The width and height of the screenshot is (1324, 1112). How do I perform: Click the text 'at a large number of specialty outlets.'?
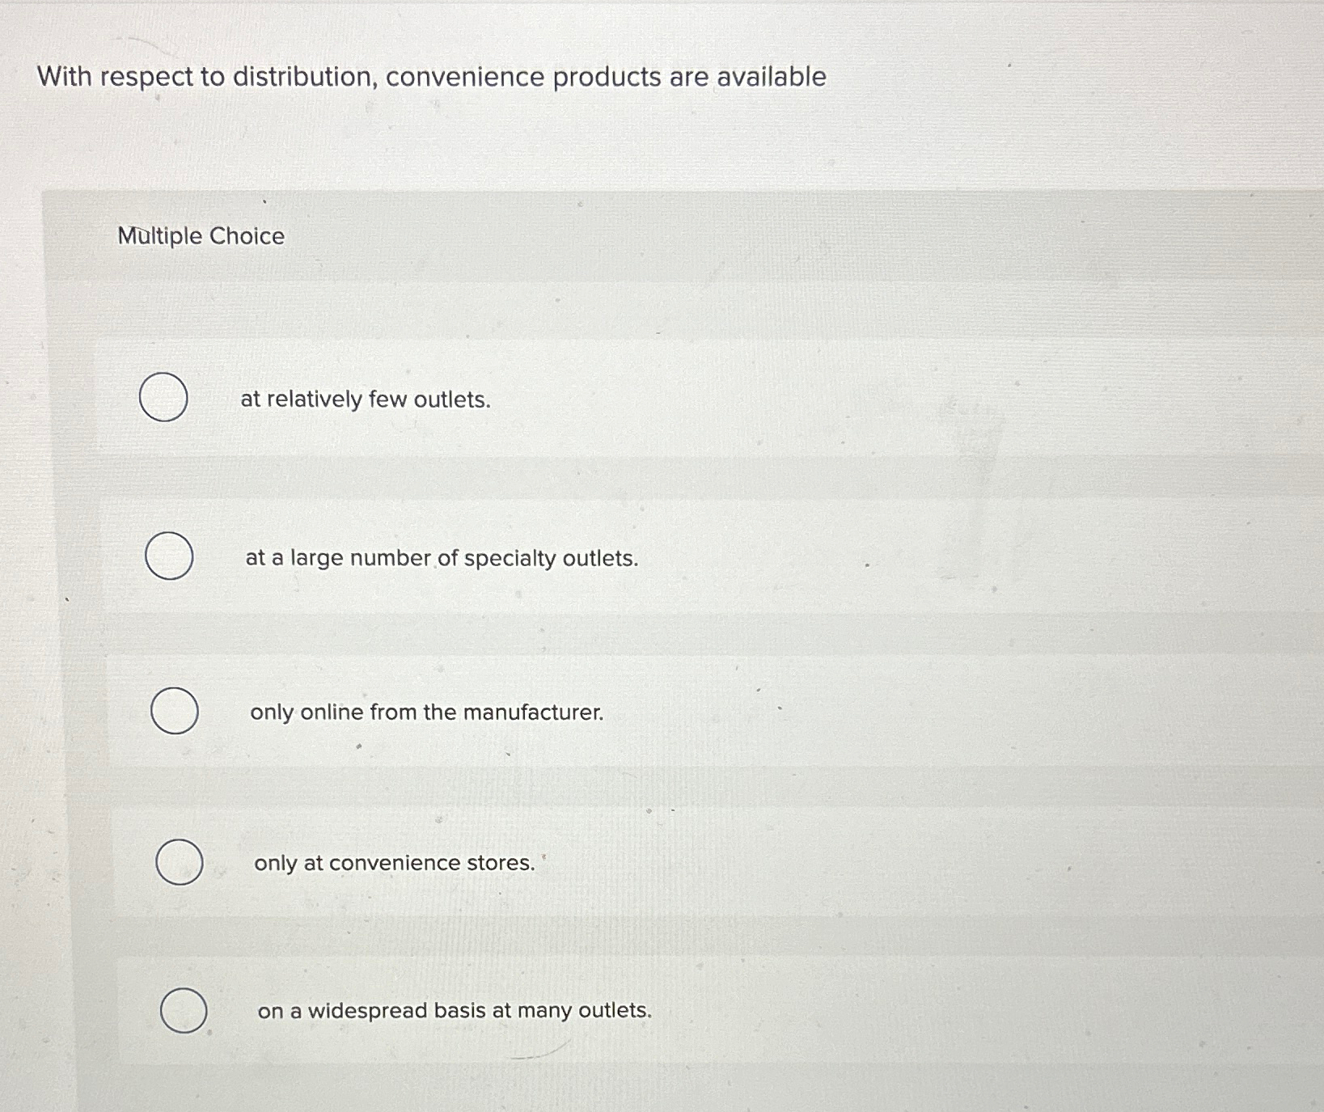pyautogui.click(x=442, y=558)
